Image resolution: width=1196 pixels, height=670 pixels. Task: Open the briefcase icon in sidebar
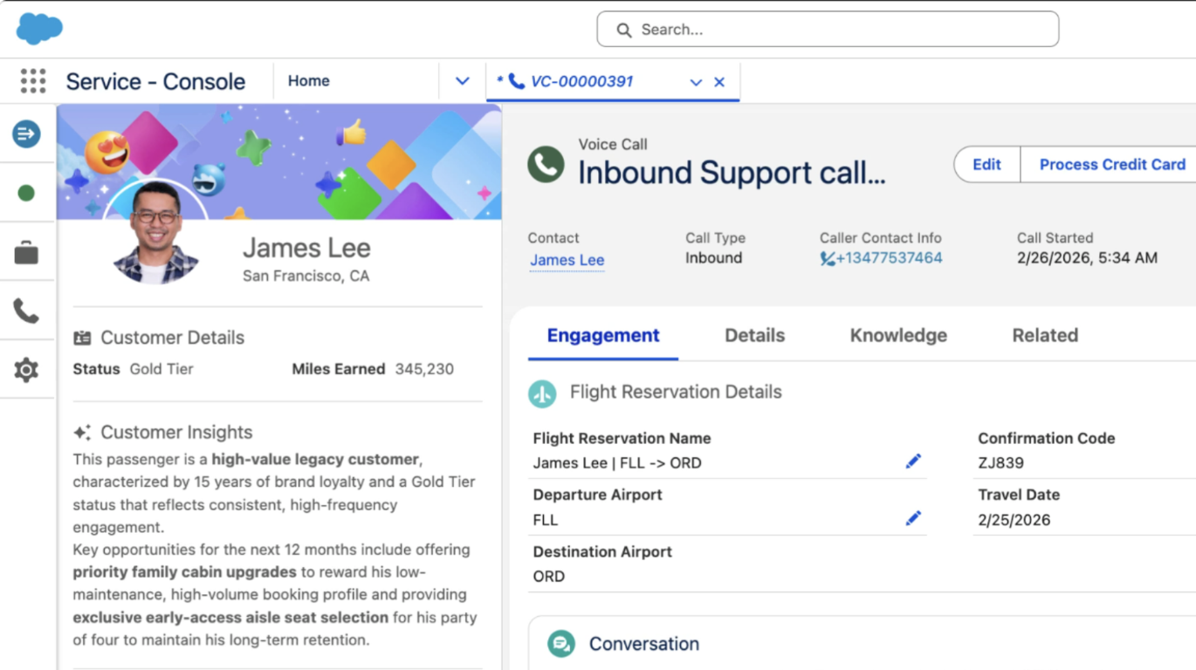pos(26,253)
